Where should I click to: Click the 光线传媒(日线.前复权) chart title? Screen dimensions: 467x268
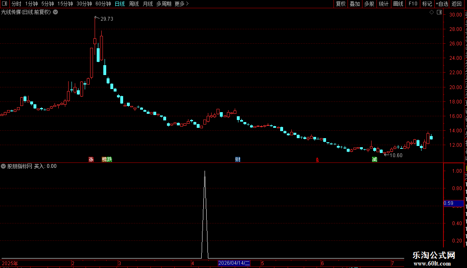[26, 12]
